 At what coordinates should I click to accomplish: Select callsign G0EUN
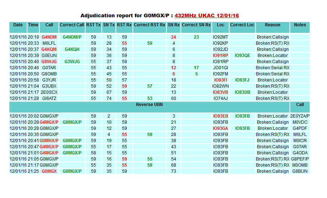click(49, 56)
